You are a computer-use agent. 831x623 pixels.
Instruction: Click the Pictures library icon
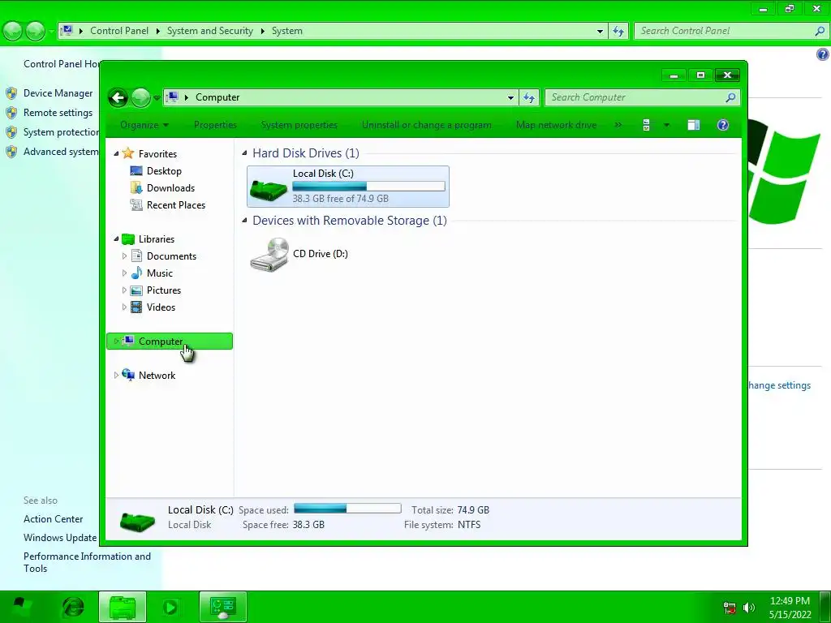(x=136, y=290)
